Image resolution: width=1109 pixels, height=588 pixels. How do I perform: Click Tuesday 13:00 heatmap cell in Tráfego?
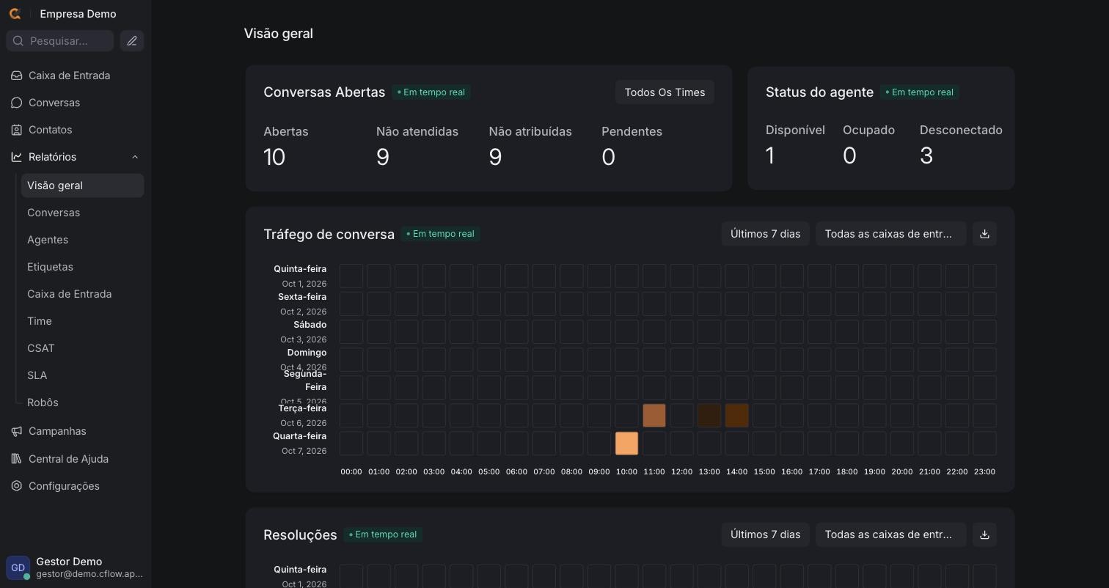709,416
